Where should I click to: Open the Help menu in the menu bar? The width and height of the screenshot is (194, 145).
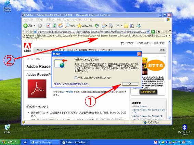tap(88, 20)
